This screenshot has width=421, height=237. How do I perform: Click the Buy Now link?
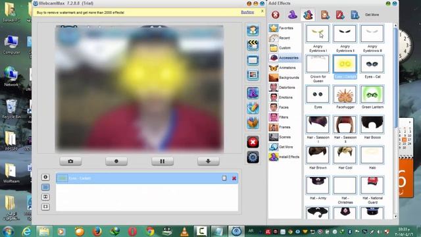[247, 13]
